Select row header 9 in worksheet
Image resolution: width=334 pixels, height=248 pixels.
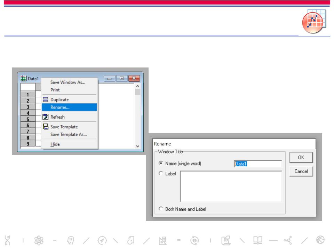pos(28,143)
